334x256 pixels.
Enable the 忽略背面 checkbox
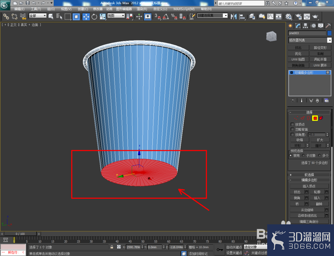[x=292, y=129]
